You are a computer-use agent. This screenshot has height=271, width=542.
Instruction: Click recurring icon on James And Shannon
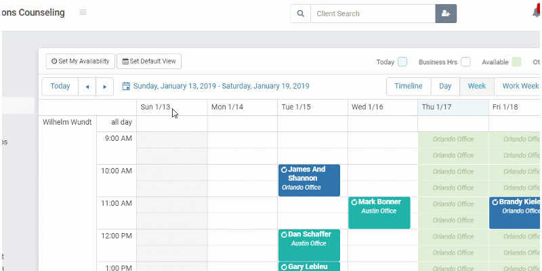284,170
